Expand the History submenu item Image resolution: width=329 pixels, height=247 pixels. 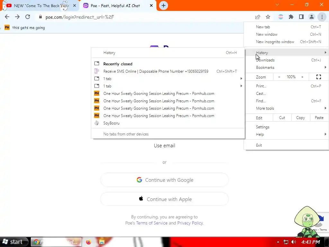tap(286, 52)
